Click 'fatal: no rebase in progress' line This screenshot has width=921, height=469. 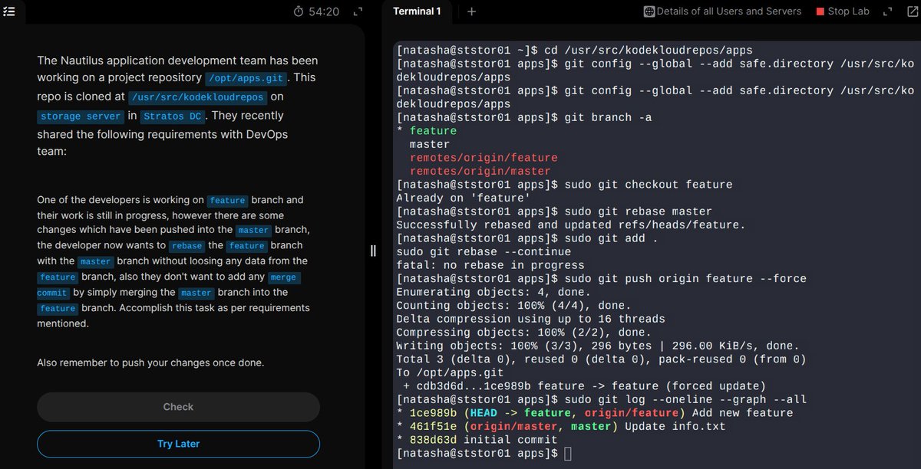coord(490,265)
